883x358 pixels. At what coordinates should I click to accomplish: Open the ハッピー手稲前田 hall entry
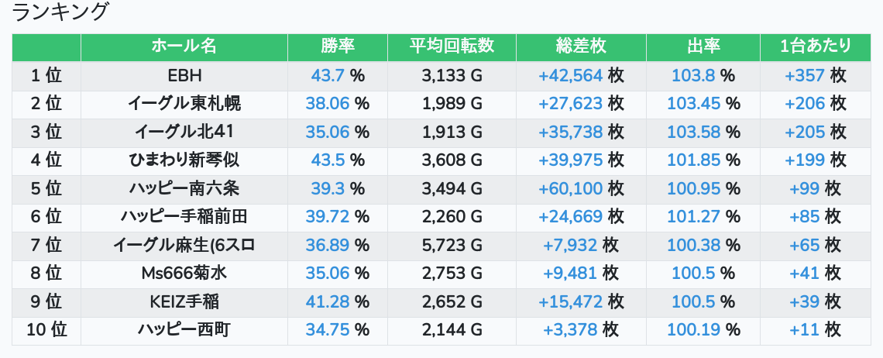[x=184, y=217]
